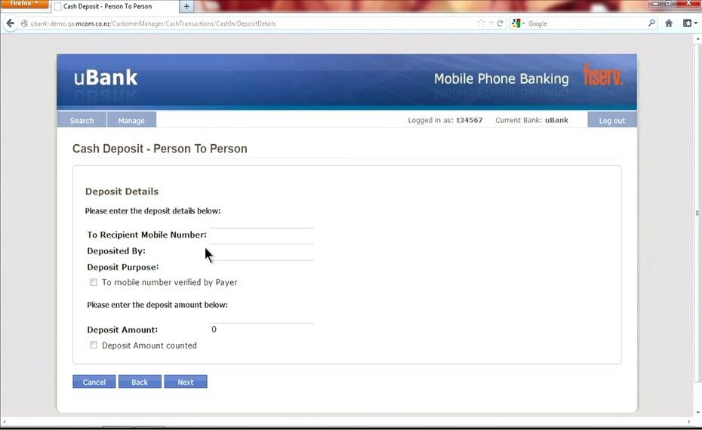Viewport: 702px width, 430px height.
Task: Click the Cash Deposit - Person To Person heading
Action: point(160,149)
